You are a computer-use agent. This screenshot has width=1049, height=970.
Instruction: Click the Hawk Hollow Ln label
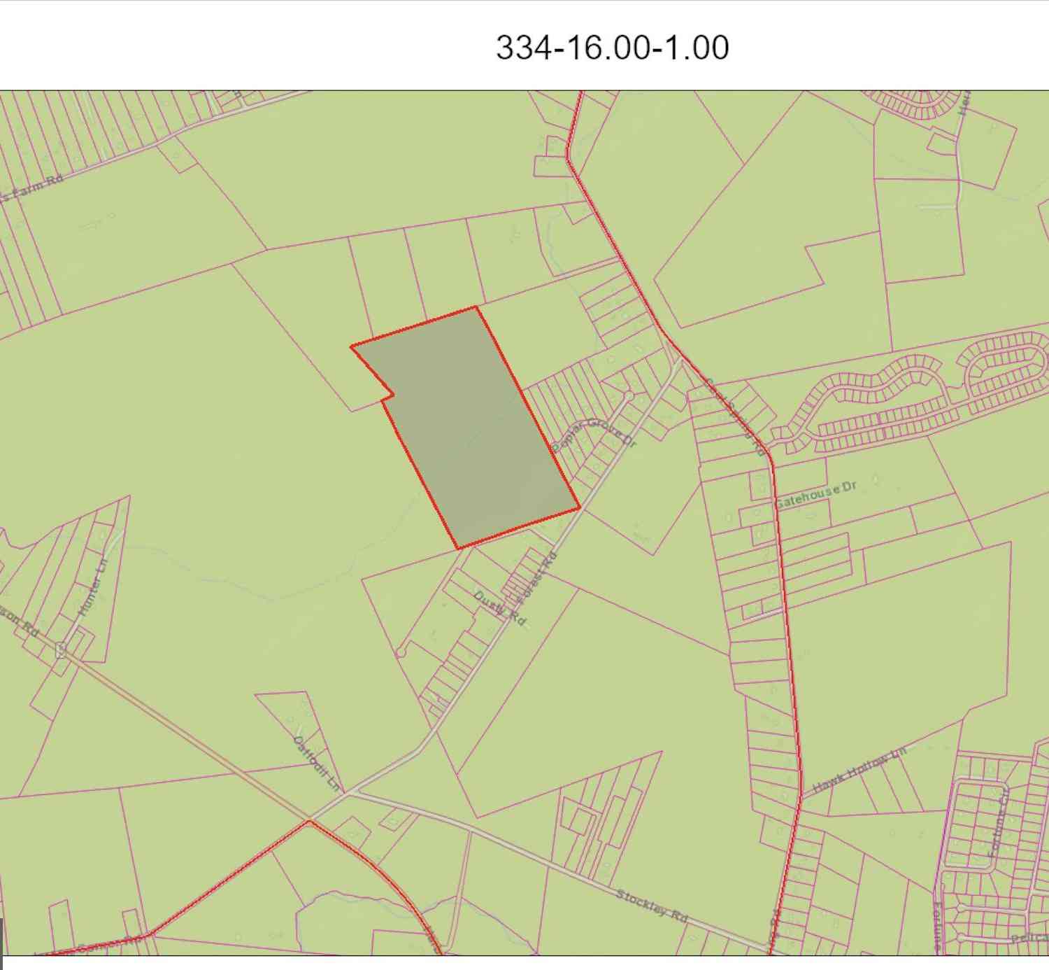[x=859, y=771]
